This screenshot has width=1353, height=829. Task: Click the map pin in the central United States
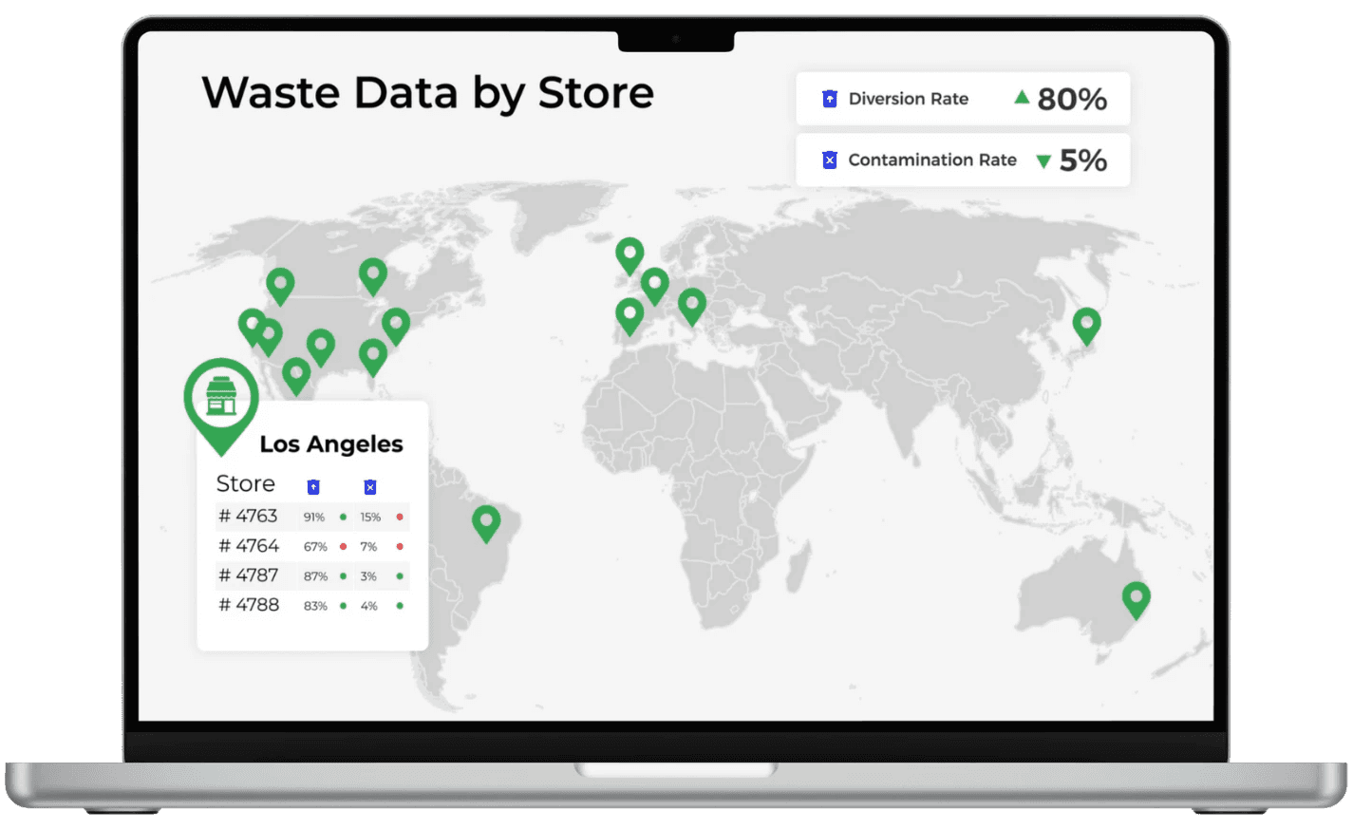321,348
